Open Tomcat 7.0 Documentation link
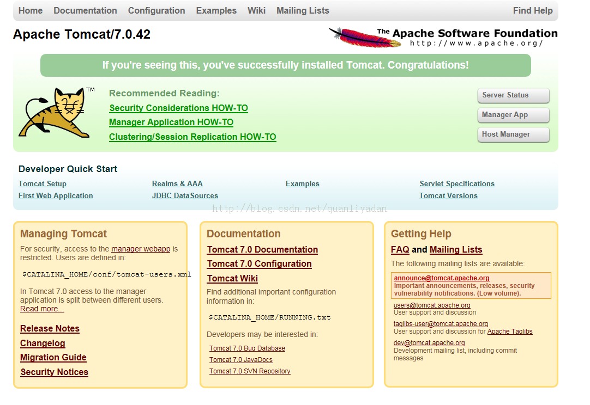 (x=262, y=250)
